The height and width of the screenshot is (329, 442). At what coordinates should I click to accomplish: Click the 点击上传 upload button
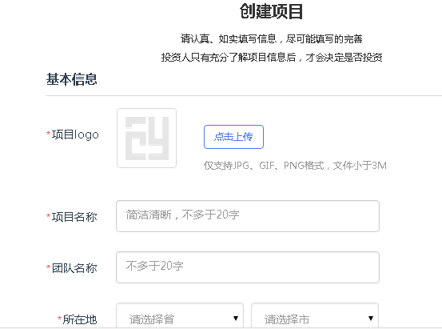pos(233,137)
